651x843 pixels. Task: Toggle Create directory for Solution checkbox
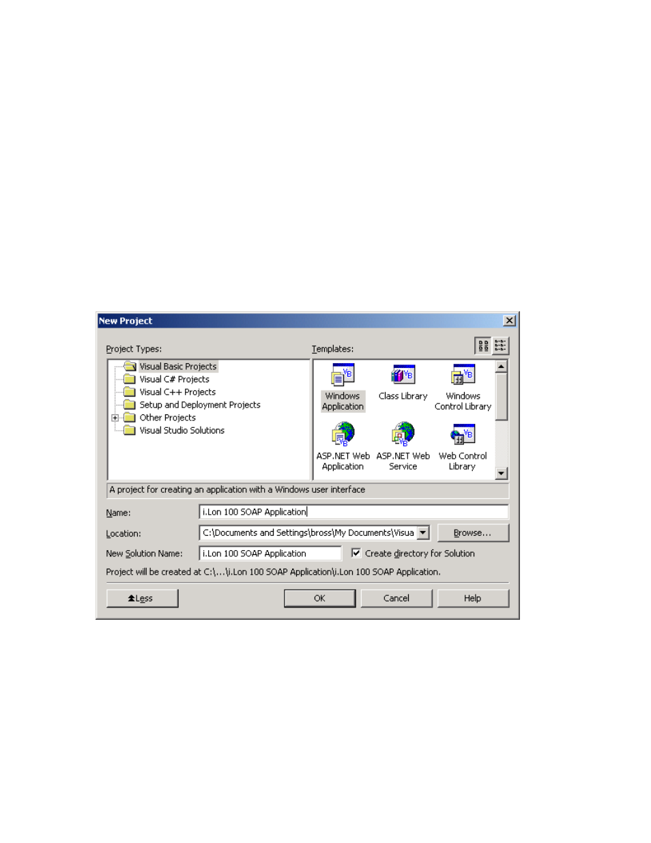click(x=356, y=553)
